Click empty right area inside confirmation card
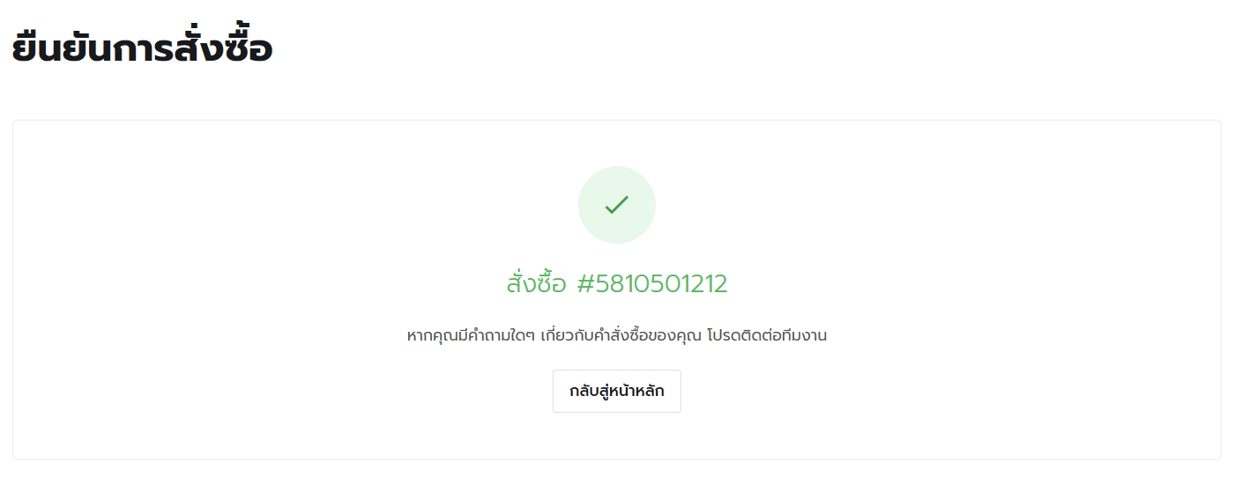 click(x=1014, y=290)
